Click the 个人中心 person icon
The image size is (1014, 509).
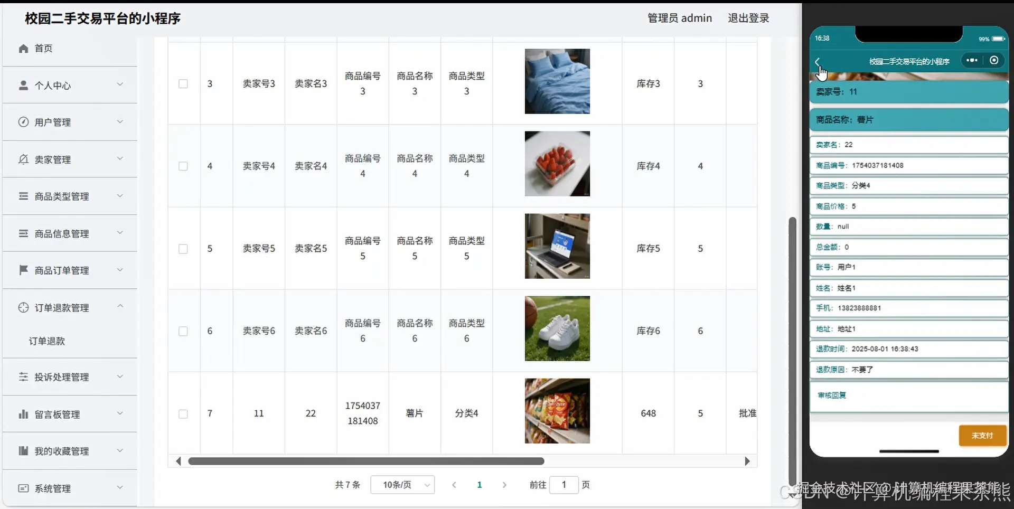23,84
